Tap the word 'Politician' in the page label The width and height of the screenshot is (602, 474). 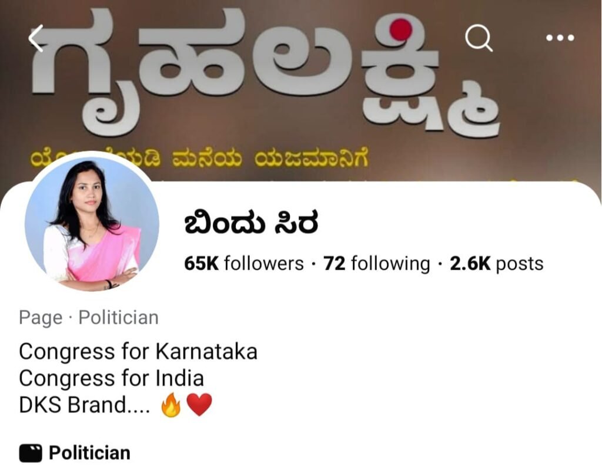click(x=119, y=318)
